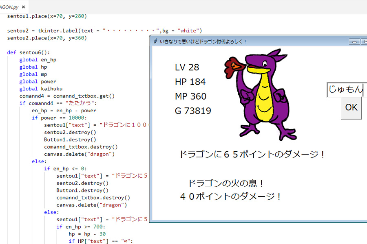The width and height of the screenshot is (367, 244).
Task: Click the OK button in the game window
Action: (352, 108)
